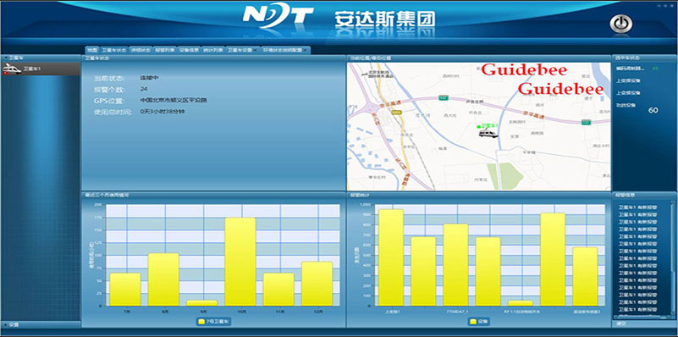Click the 编码调制器 status entry

(x=630, y=69)
